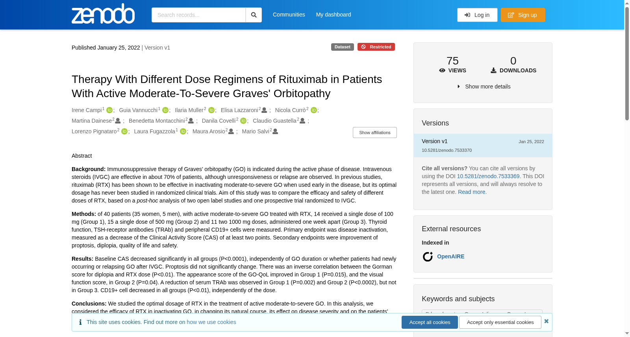The image size is (630, 337).
Task: Dismiss the cookie banner with X
Action: coord(546,321)
